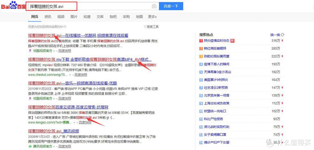
Task: Open 百度快照 of the kengso result
Action: coord(85,122)
